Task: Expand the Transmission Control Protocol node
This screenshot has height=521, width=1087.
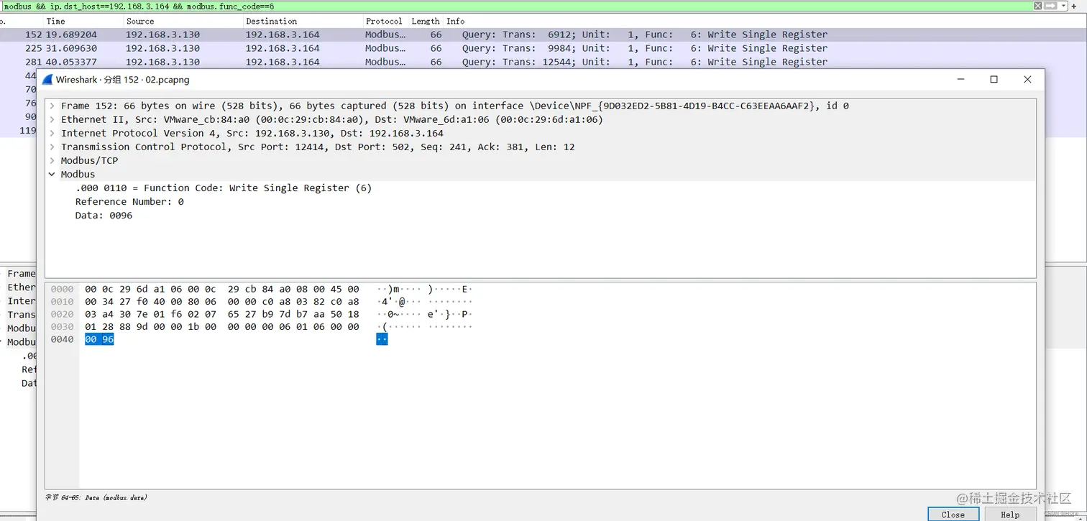Action: (x=52, y=147)
